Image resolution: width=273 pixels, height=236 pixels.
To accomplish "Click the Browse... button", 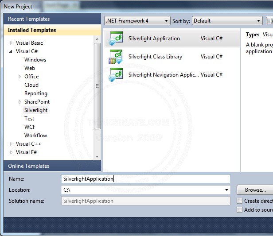I will click(x=255, y=190).
